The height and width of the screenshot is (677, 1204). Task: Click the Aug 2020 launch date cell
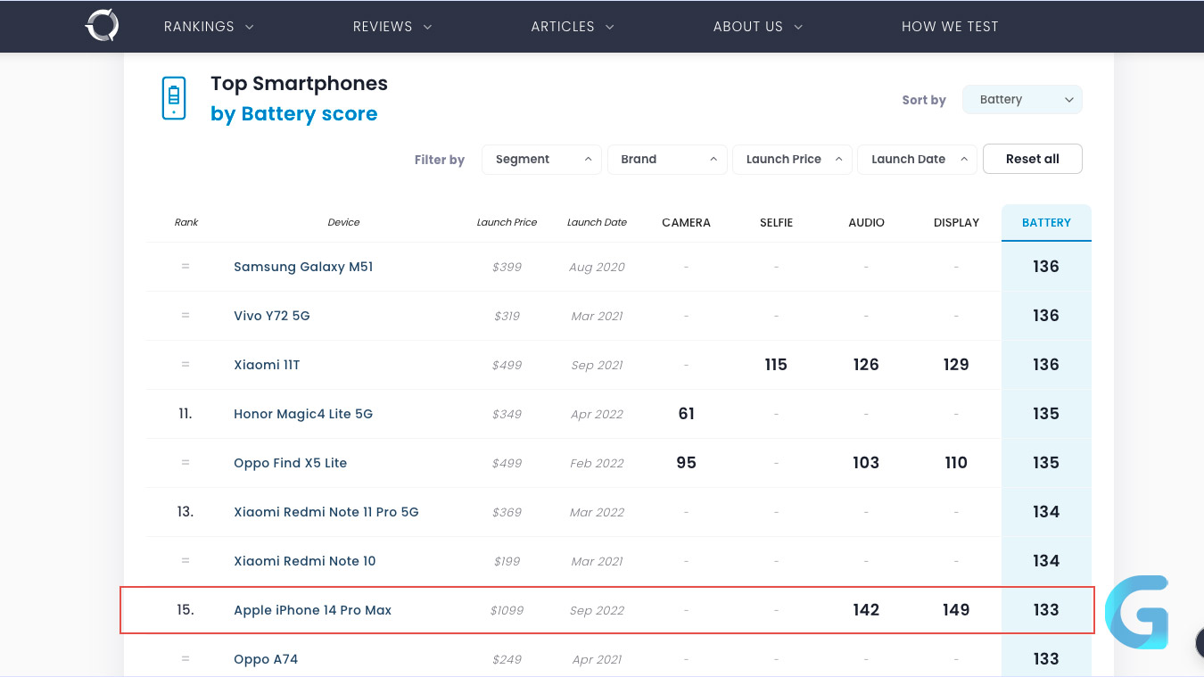(x=597, y=267)
